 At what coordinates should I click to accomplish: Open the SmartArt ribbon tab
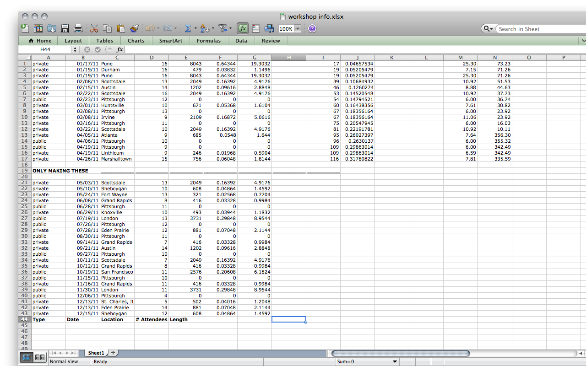(x=171, y=41)
